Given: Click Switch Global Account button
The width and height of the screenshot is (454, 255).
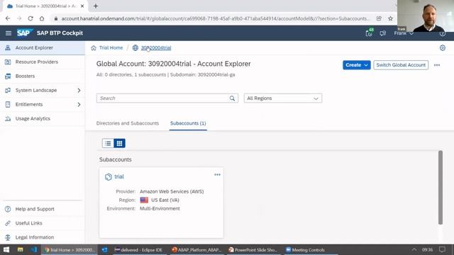Looking at the screenshot, I should [401, 65].
